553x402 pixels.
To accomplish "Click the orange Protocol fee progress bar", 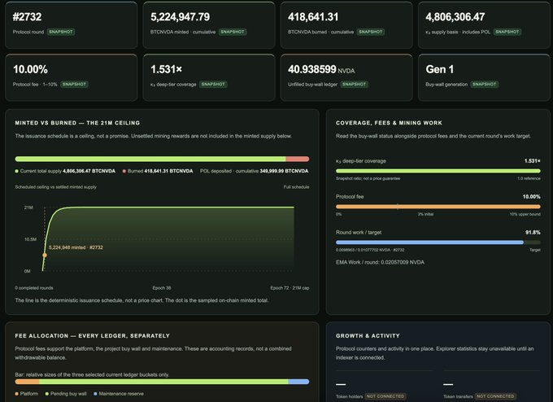I will [438, 207].
